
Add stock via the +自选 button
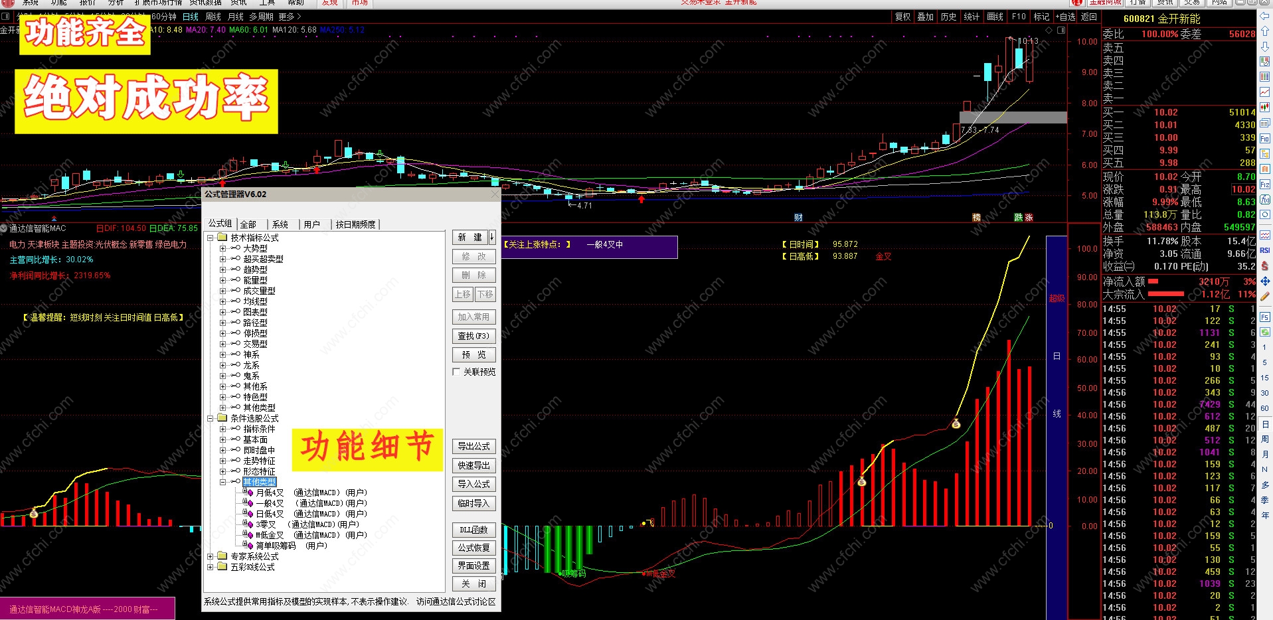(1064, 17)
